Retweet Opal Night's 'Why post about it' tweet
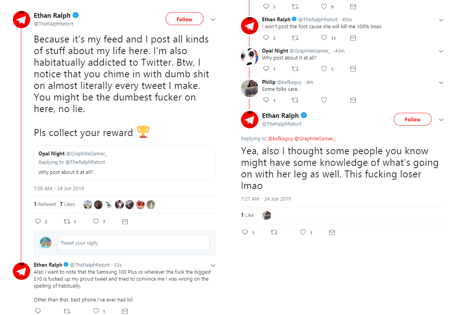Viewport: 456px width, 315px height. (x=295, y=69)
